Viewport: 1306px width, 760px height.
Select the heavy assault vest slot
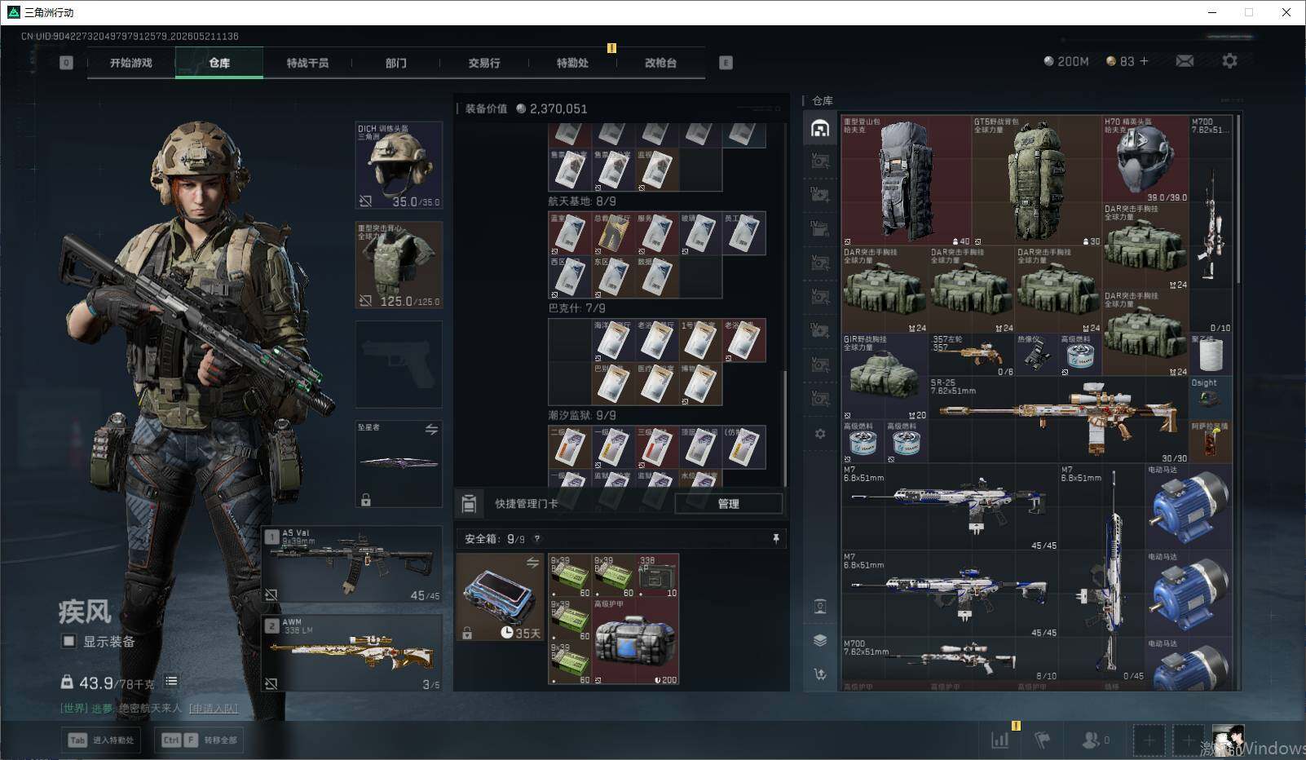pyautogui.click(x=399, y=265)
